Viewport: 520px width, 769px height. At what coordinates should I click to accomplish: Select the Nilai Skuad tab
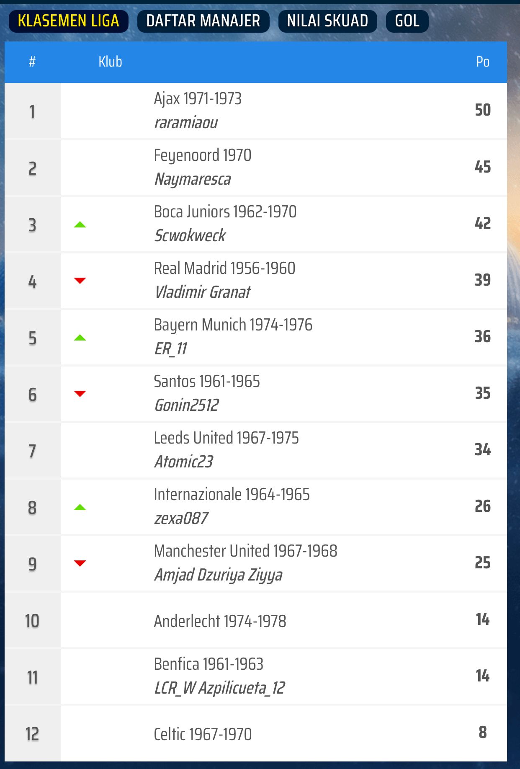tap(327, 21)
